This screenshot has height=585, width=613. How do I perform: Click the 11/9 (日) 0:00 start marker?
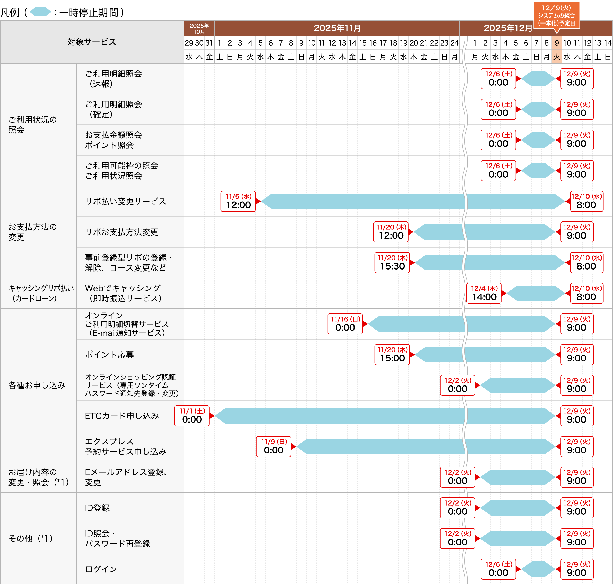click(274, 447)
